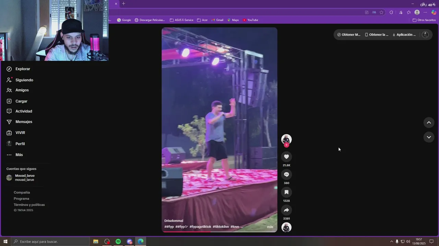The height and width of the screenshot is (246, 439).
Task: Open the Amigos page
Action: tap(17, 90)
